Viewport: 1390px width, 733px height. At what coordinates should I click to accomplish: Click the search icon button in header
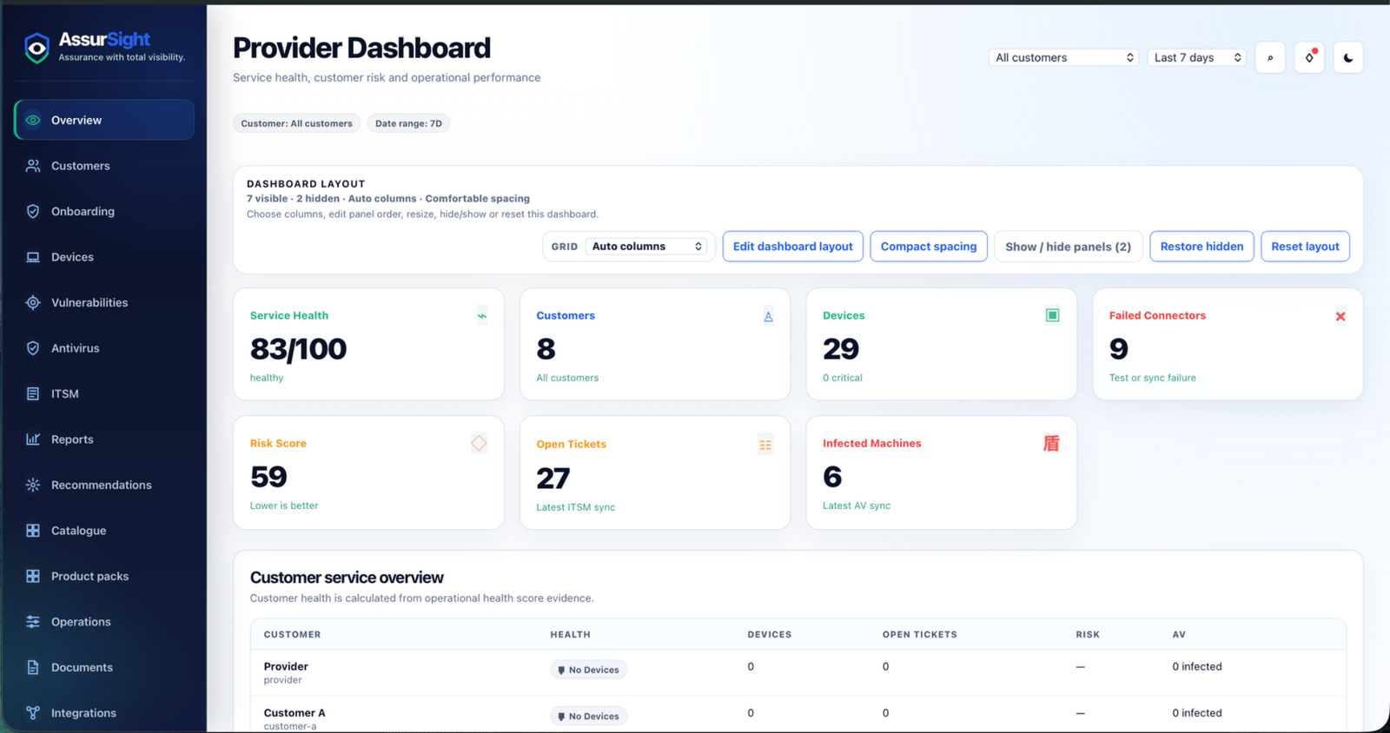1270,57
